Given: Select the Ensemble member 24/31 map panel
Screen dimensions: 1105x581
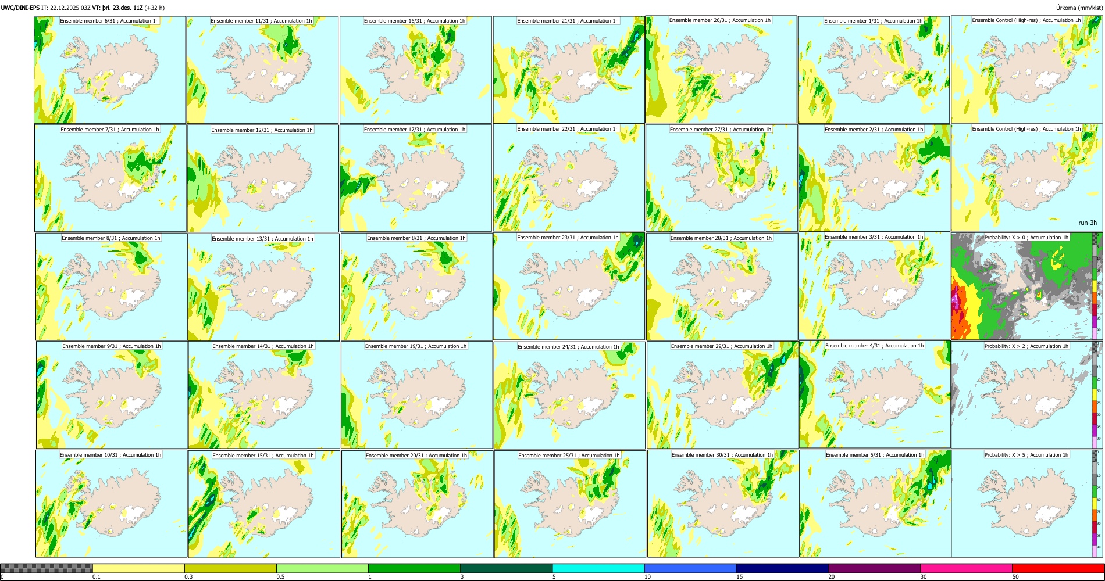Looking at the screenshot, I should pyautogui.click(x=569, y=395).
